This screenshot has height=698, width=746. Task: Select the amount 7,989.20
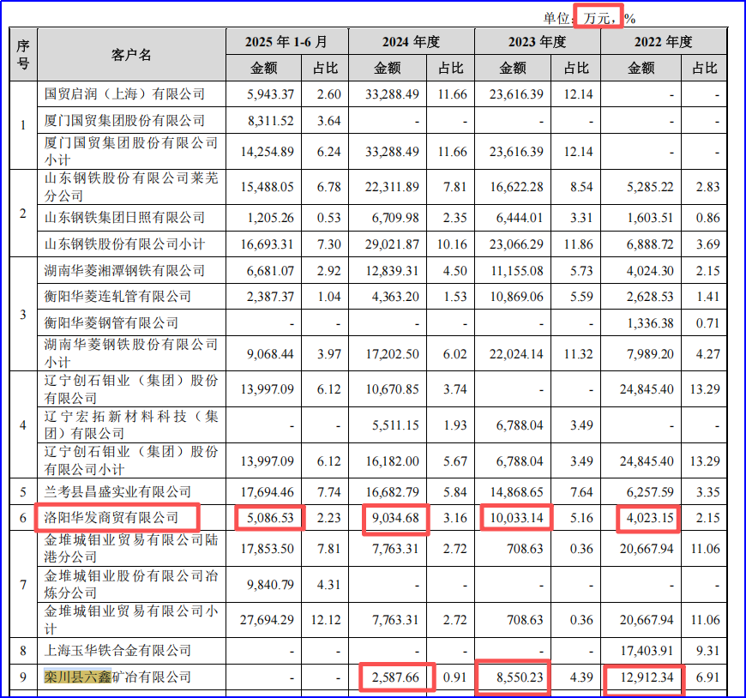pyautogui.click(x=650, y=354)
